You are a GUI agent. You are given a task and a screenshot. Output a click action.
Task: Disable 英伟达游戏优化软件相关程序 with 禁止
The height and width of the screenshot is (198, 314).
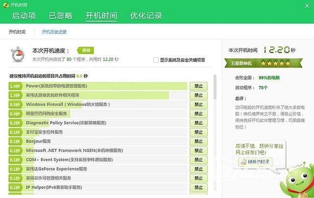click(x=198, y=95)
